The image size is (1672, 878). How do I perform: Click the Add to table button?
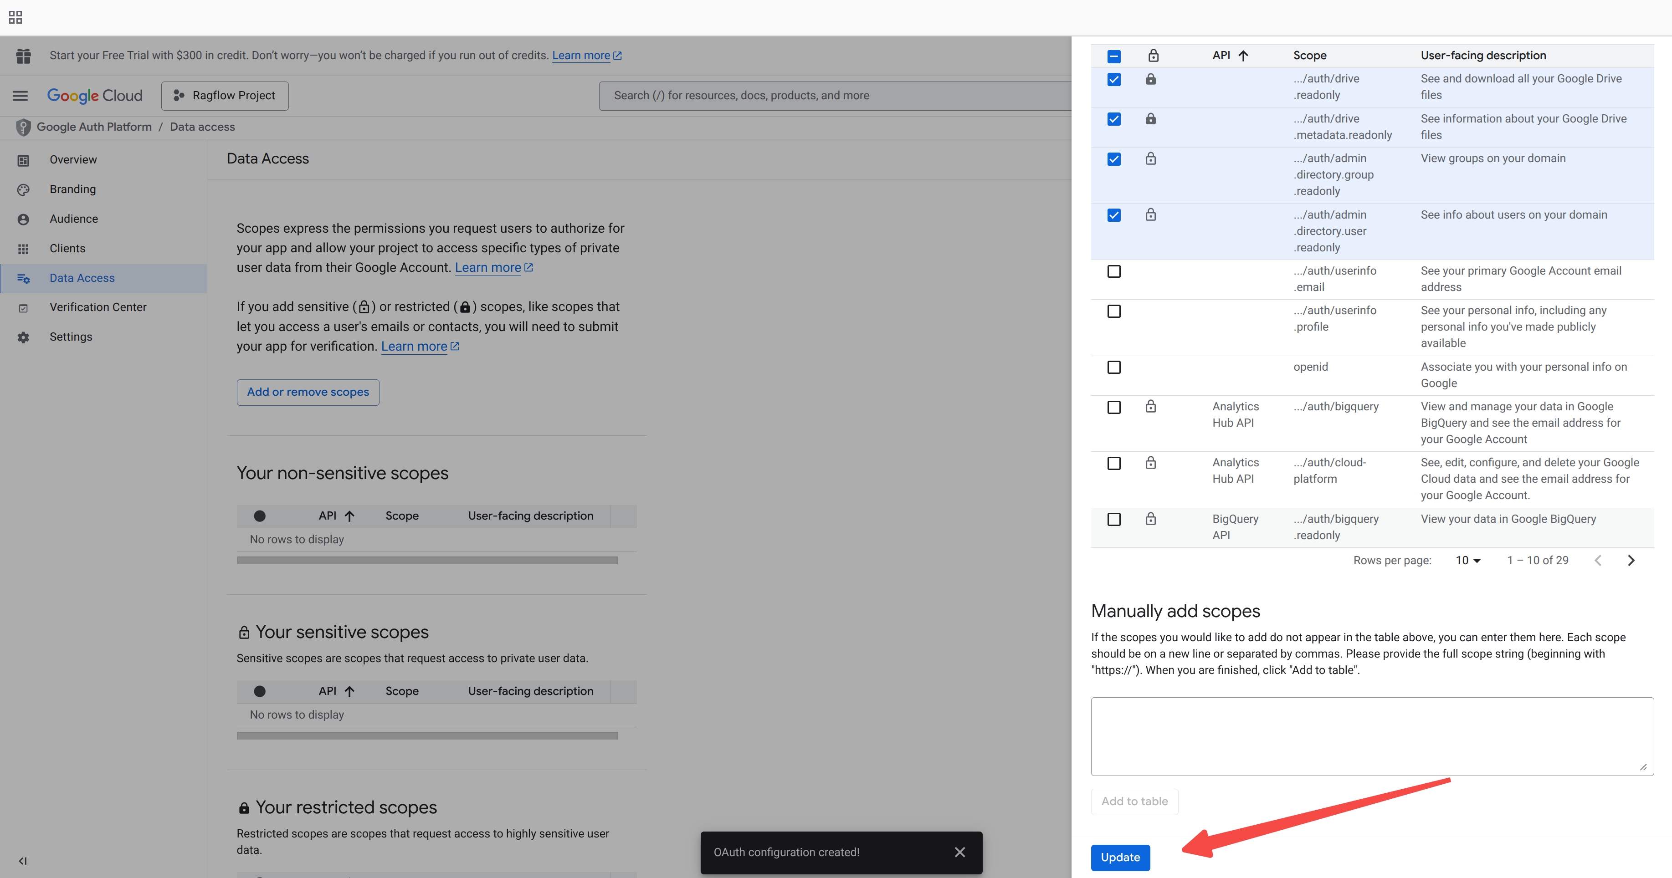point(1134,801)
